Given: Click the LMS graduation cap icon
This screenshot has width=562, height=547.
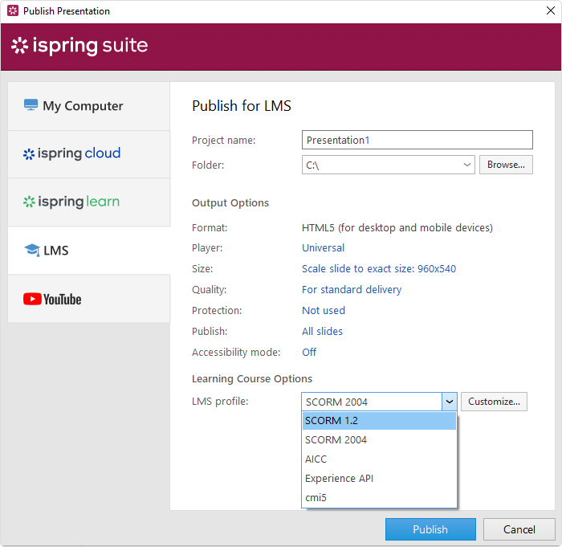Looking at the screenshot, I should coord(32,250).
